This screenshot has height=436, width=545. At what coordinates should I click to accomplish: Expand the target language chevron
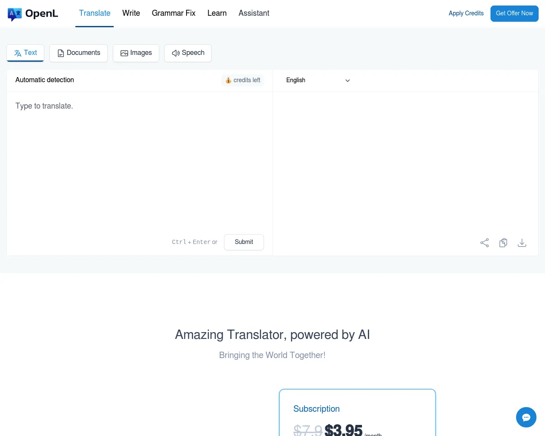347,80
